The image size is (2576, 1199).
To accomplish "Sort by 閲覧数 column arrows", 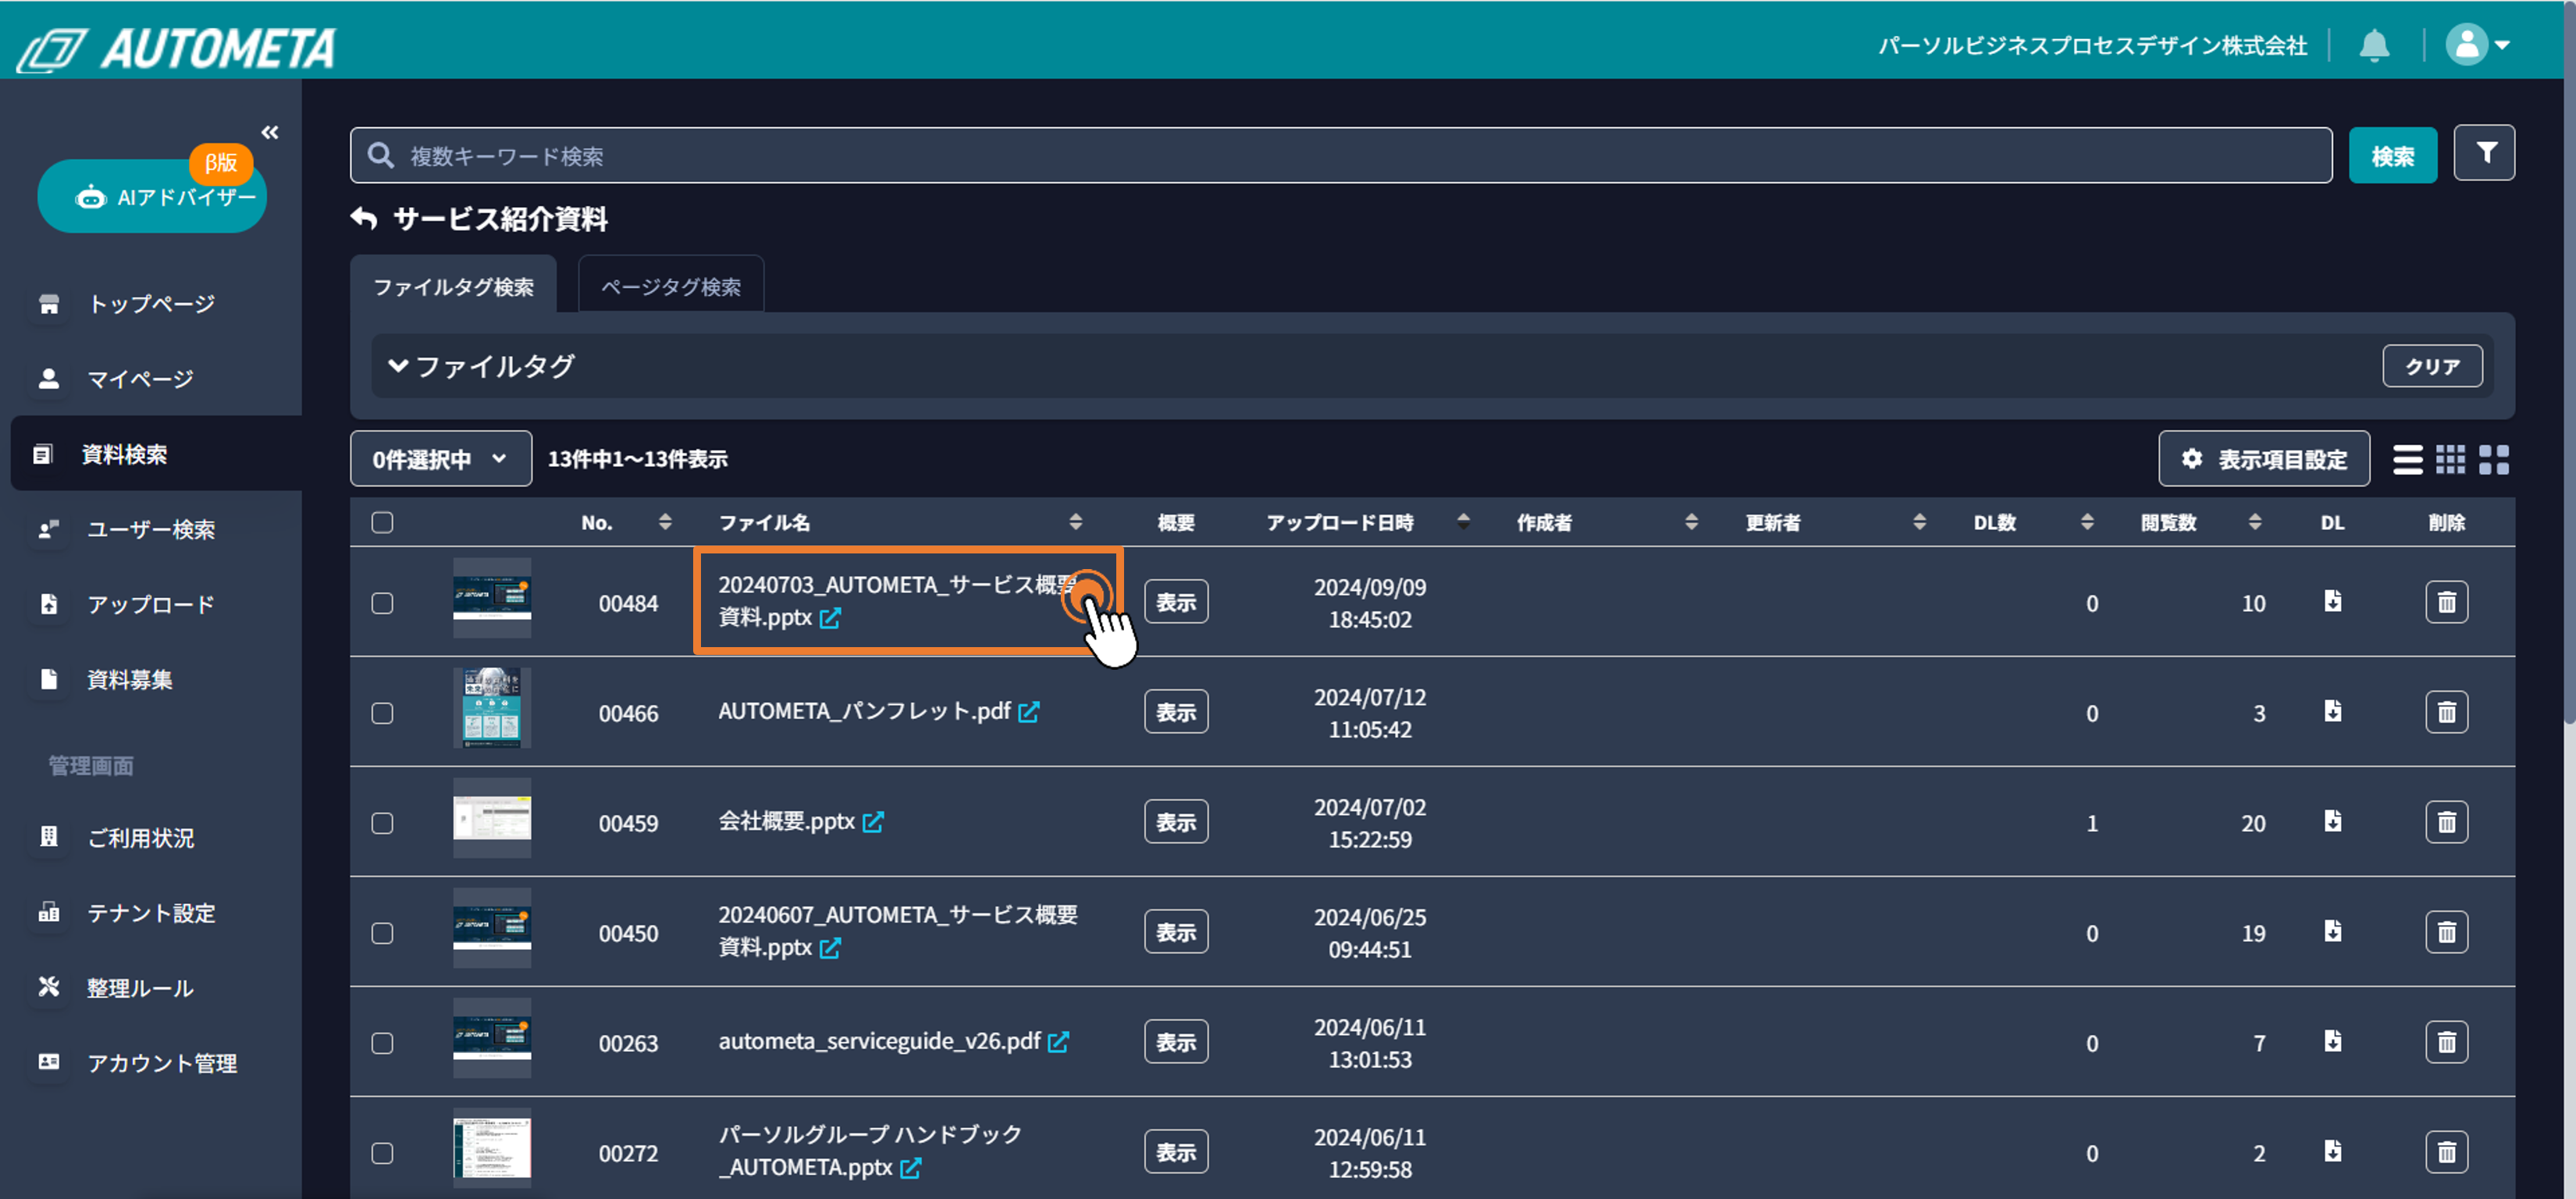I will coord(2255,522).
